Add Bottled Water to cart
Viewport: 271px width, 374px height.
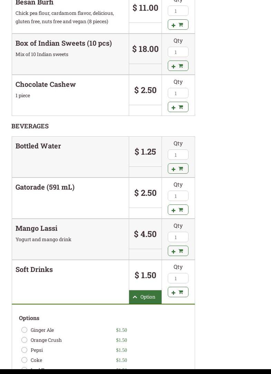point(178,169)
